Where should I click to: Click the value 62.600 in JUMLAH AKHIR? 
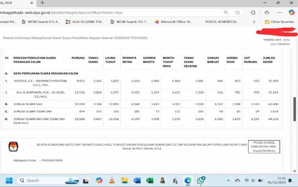pyautogui.click(x=273, y=104)
